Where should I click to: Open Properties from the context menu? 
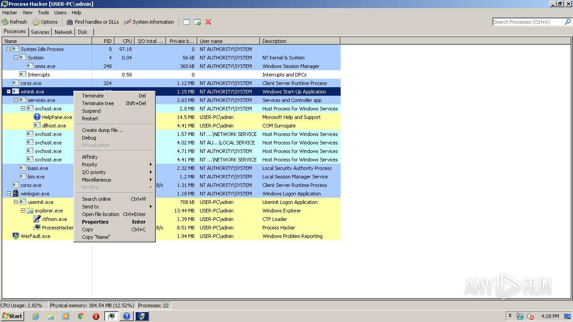pyautogui.click(x=115, y=222)
